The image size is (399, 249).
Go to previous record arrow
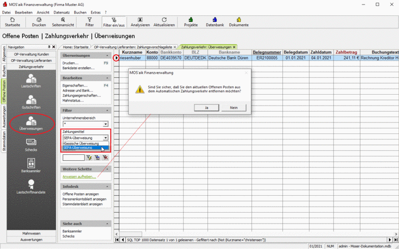[123, 240]
